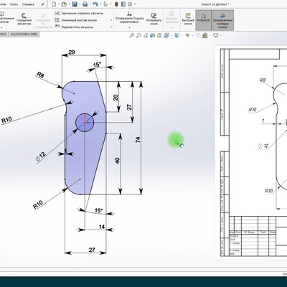Click the ∅12 label in drawing sheet

point(263,146)
